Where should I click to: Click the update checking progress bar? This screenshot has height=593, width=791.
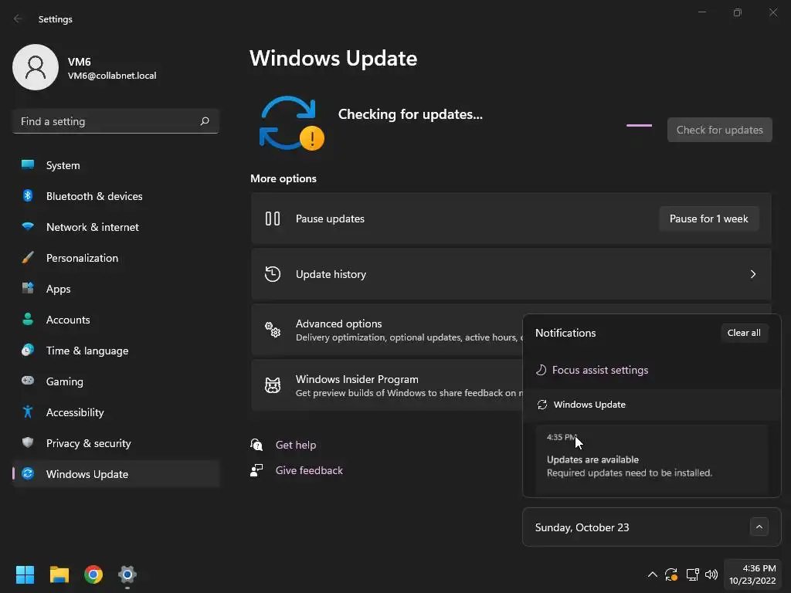[639, 125]
